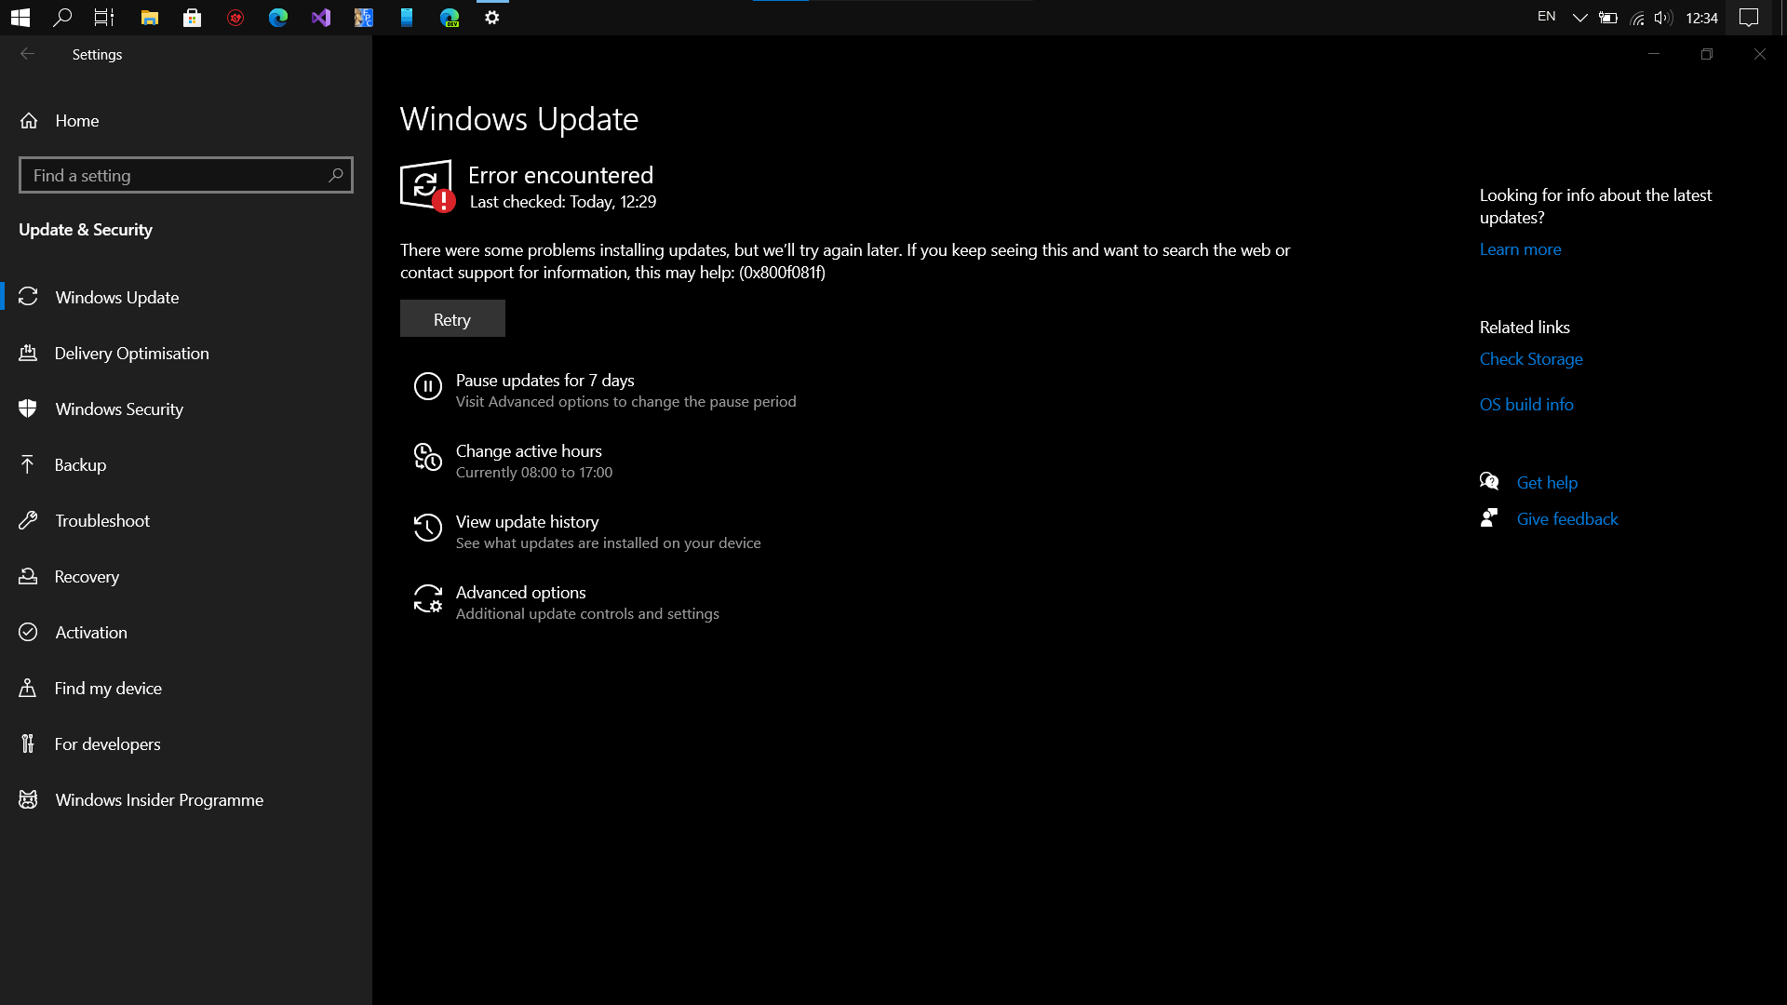The height and width of the screenshot is (1005, 1787).
Task: Open the EN language input selector
Action: [1545, 16]
